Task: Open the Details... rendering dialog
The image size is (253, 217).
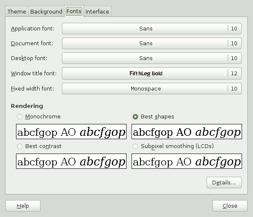Action: point(224,183)
